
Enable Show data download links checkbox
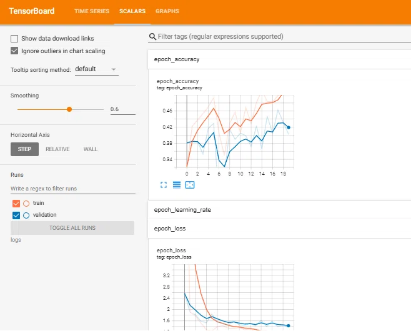pyautogui.click(x=14, y=39)
